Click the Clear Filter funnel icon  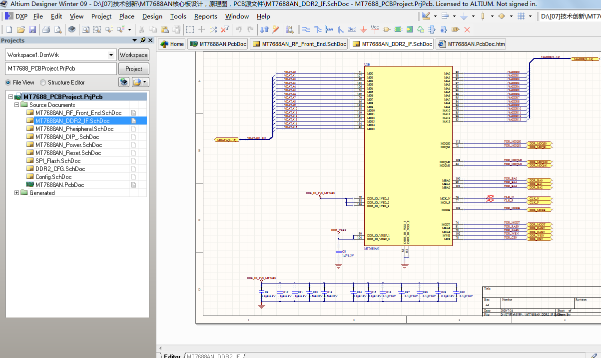click(224, 29)
